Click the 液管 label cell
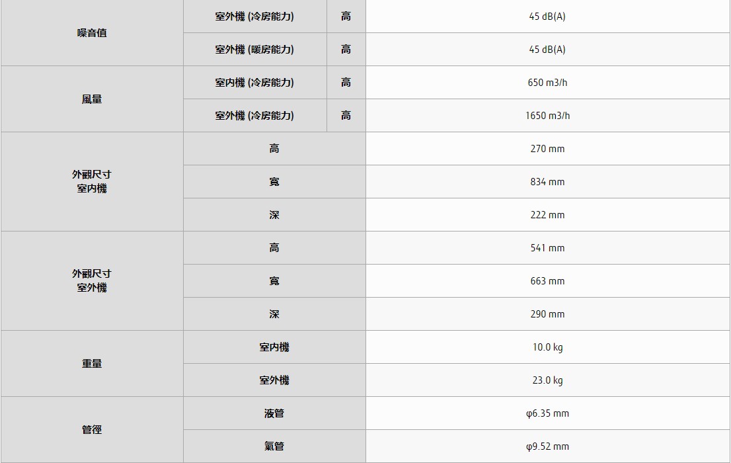This screenshot has width=731, height=463. (x=274, y=413)
